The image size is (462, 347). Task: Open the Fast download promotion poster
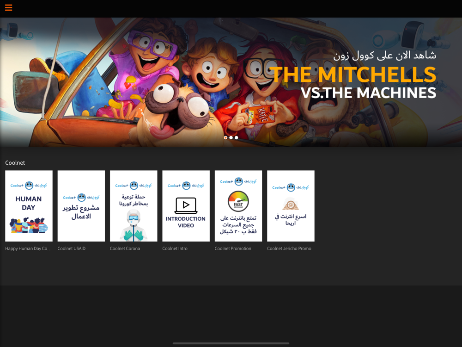(238, 206)
